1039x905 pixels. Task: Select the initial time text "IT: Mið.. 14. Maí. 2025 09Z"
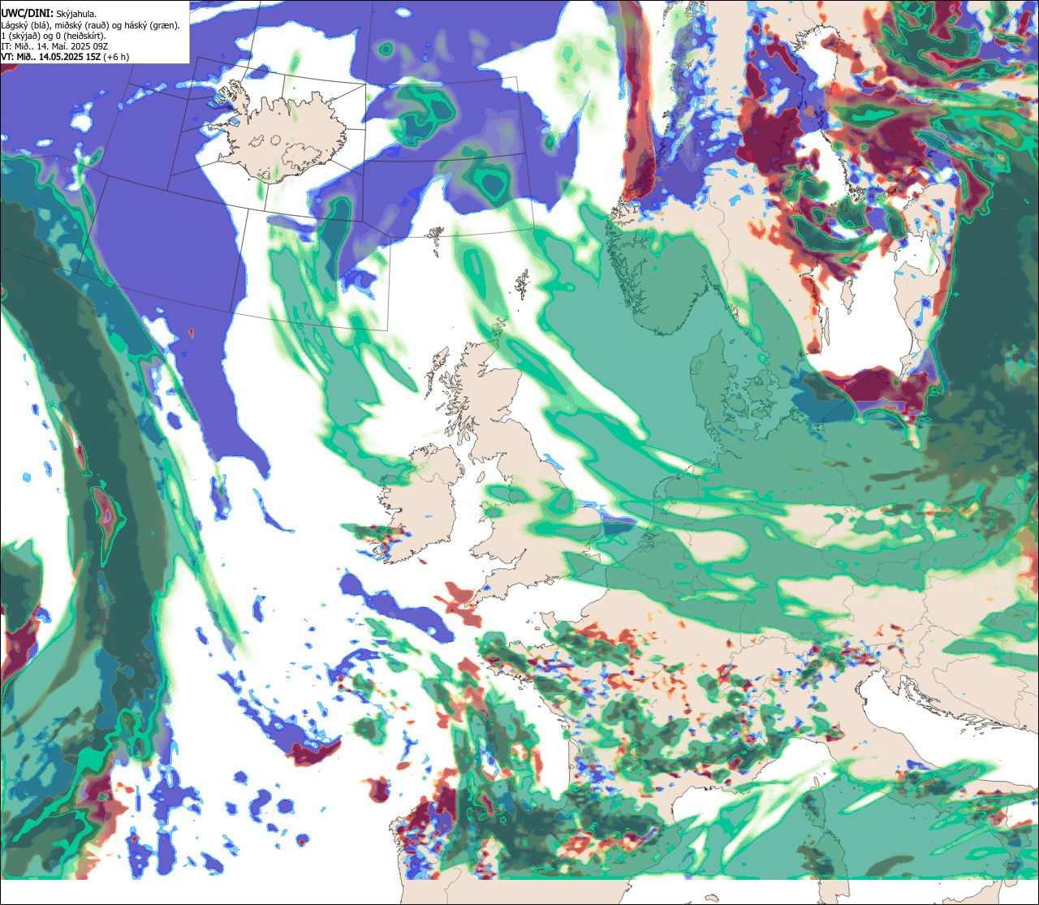pyautogui.click(x=54, y=46)
